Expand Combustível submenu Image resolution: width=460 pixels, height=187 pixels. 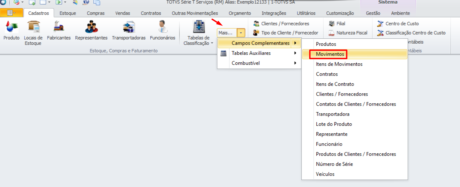coord(259,63)
